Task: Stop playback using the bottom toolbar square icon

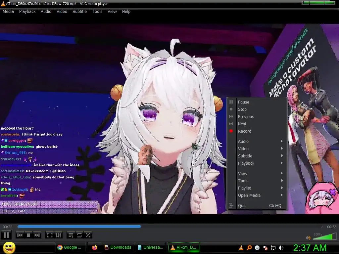Action: tap(28, 235)
